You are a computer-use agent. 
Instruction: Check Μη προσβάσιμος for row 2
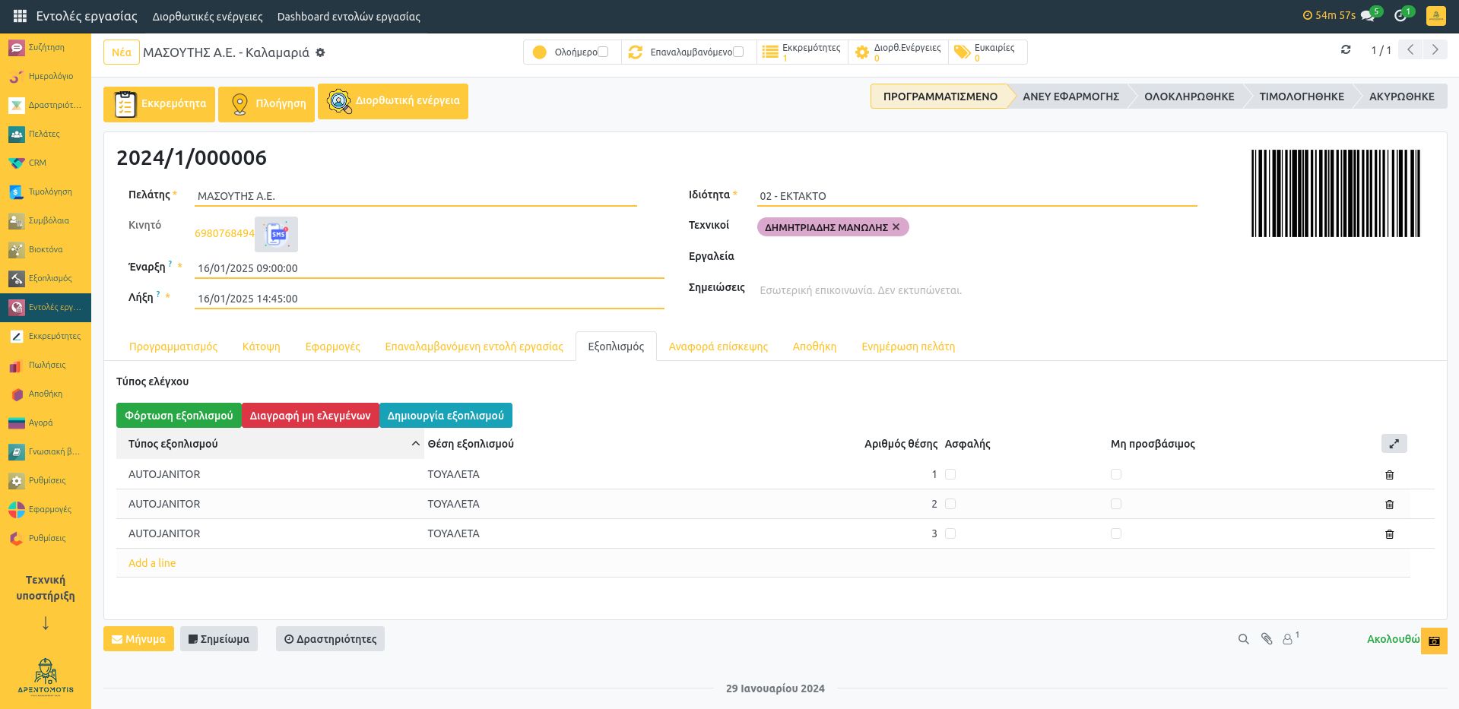point(1116,504)
